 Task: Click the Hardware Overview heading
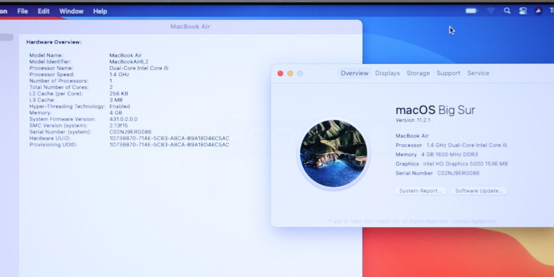[54, 42]
